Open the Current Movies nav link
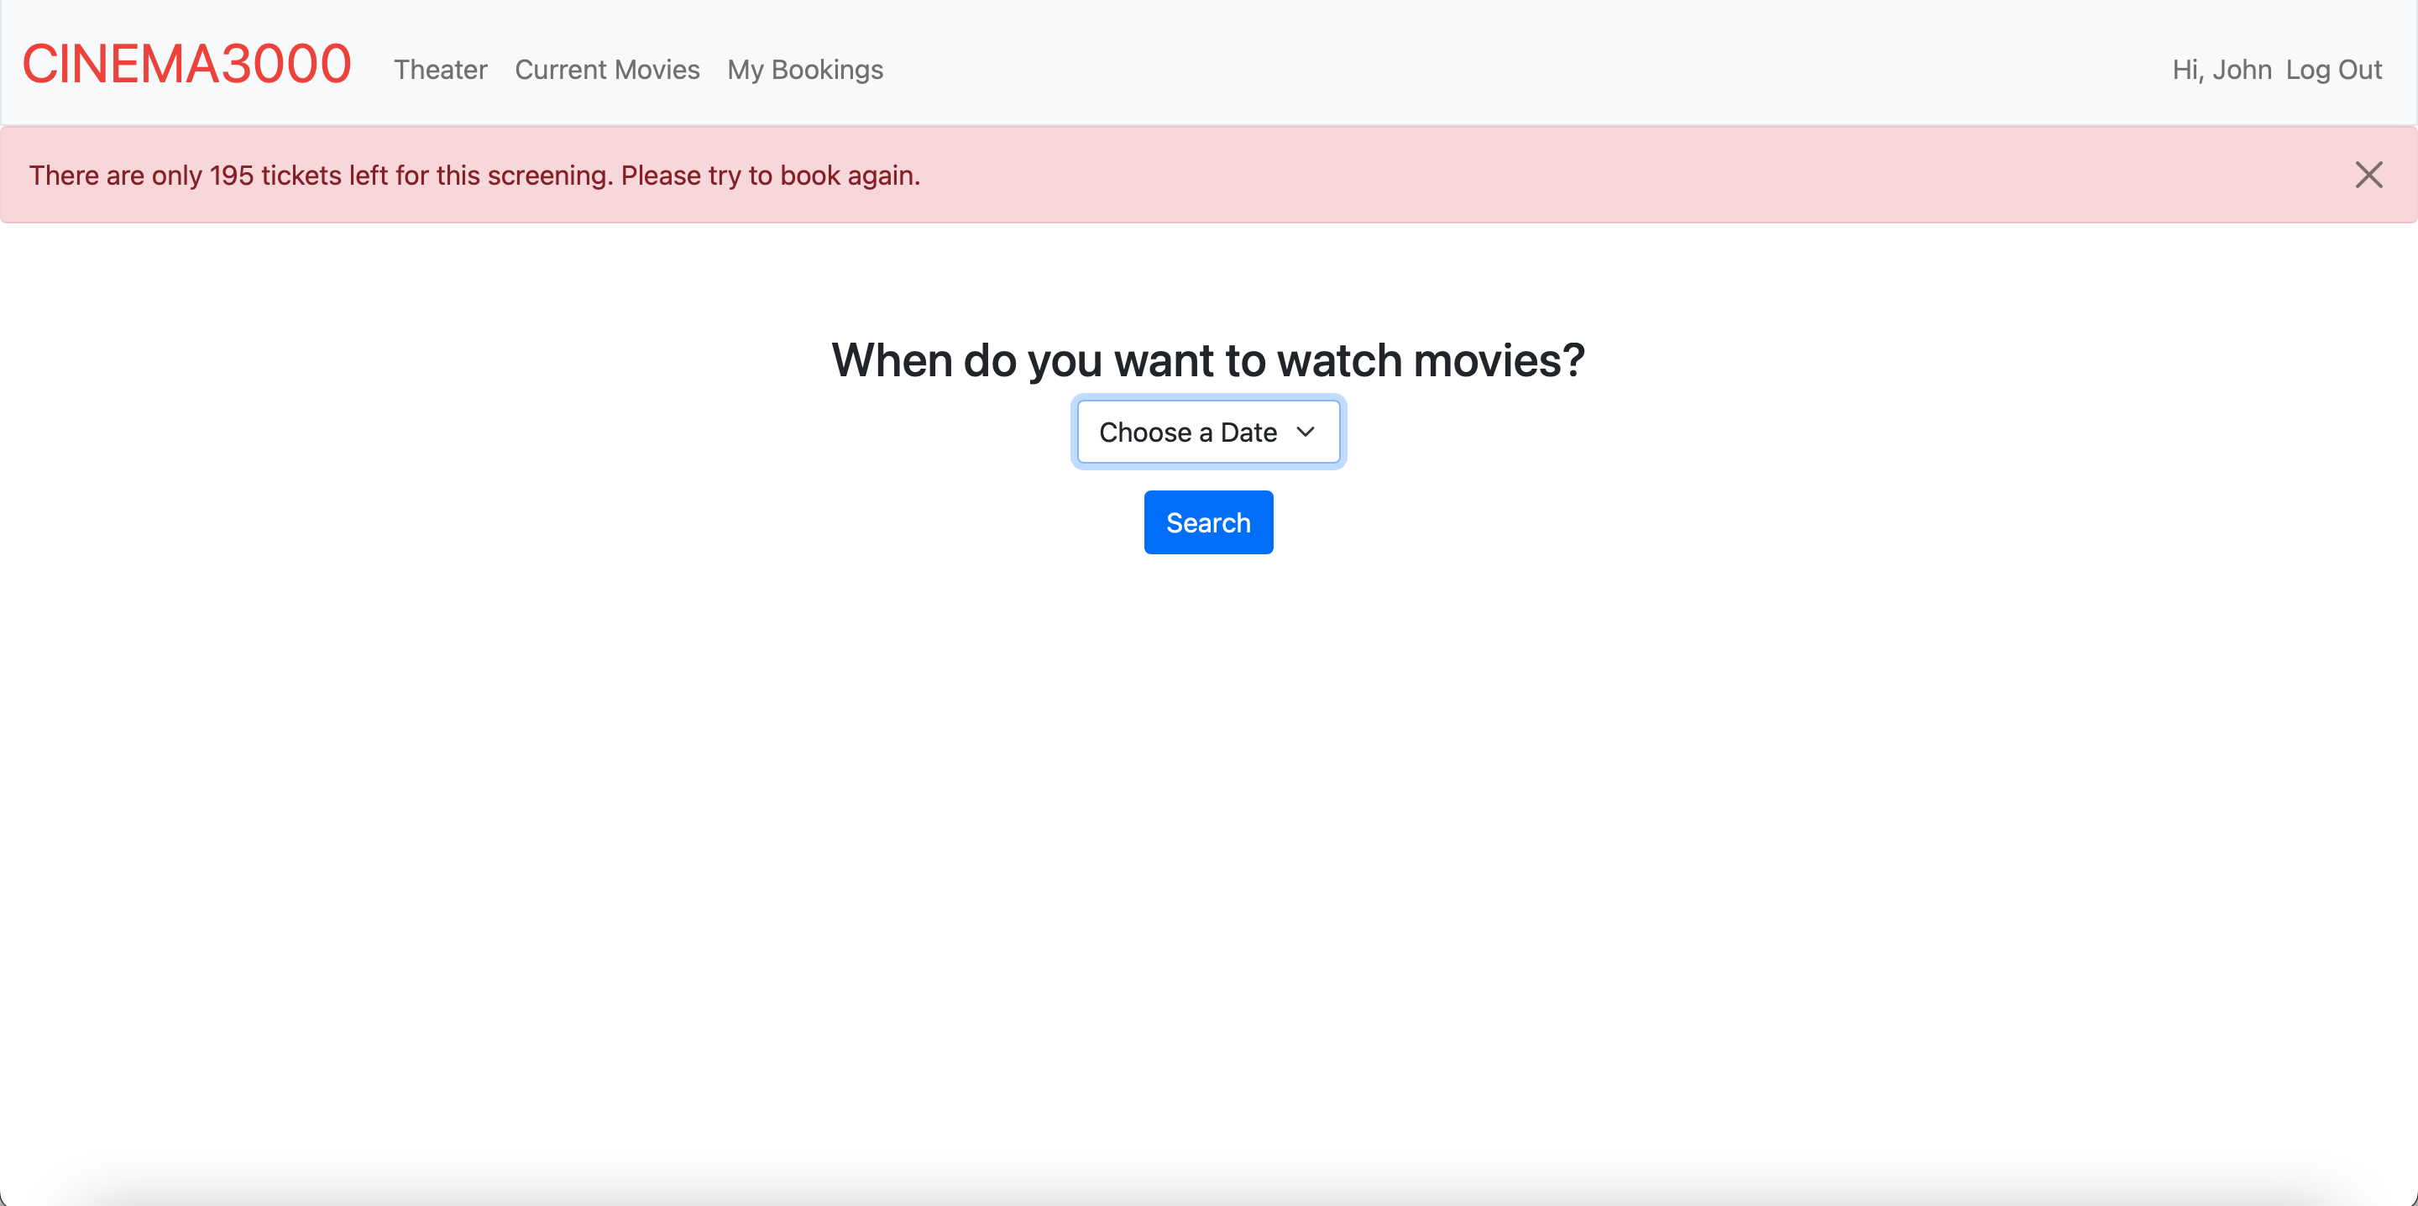This screenshot has width=2418, height=1206. coord(606,70)
